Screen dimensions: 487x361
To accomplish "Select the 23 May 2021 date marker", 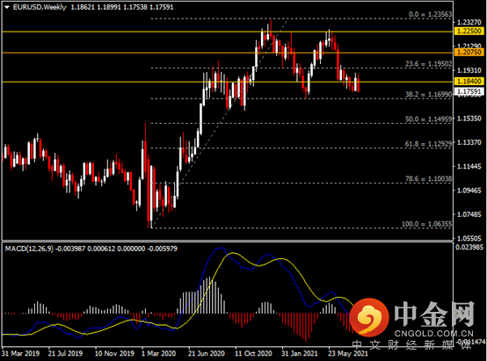I will [348, 353].
